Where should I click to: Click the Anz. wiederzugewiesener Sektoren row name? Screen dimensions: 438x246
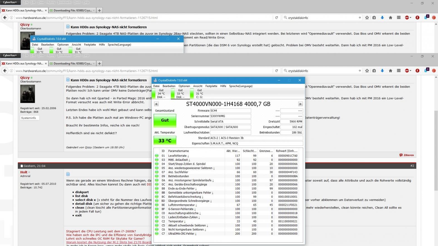[191, 168]
